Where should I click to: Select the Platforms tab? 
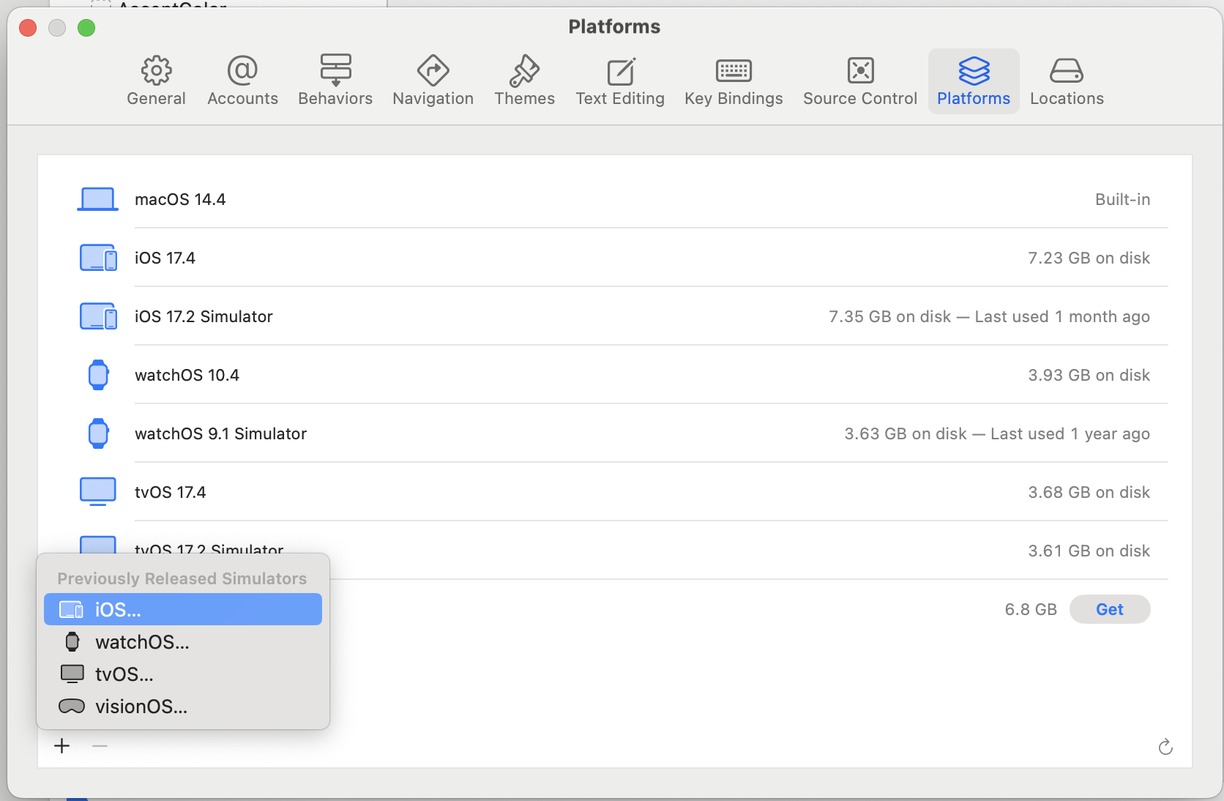point(974,81)
